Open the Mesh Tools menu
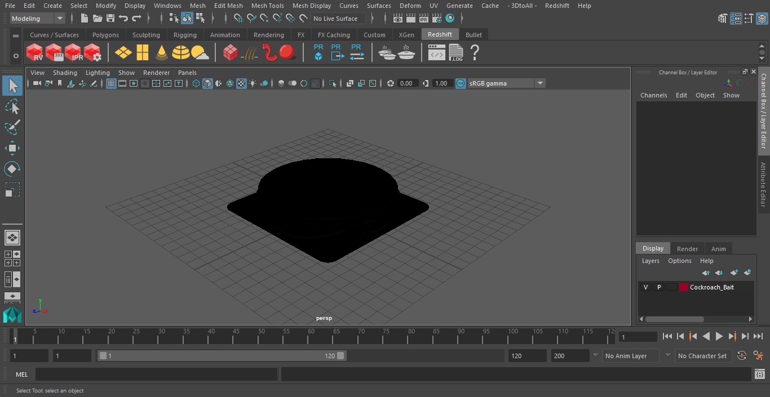 click(267, 6)
